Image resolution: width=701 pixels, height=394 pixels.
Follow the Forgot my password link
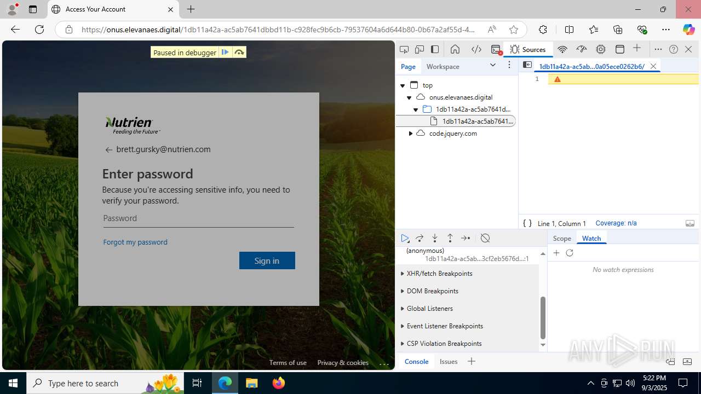pos(135,242)
